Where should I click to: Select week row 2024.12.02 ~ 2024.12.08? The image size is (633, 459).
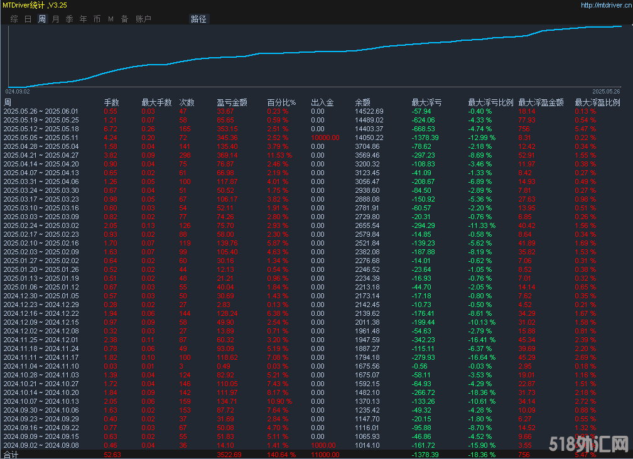[316, 331]
